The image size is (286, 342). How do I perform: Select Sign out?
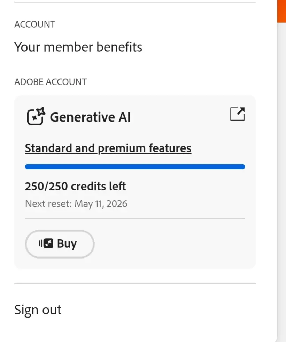coord(38,310)
